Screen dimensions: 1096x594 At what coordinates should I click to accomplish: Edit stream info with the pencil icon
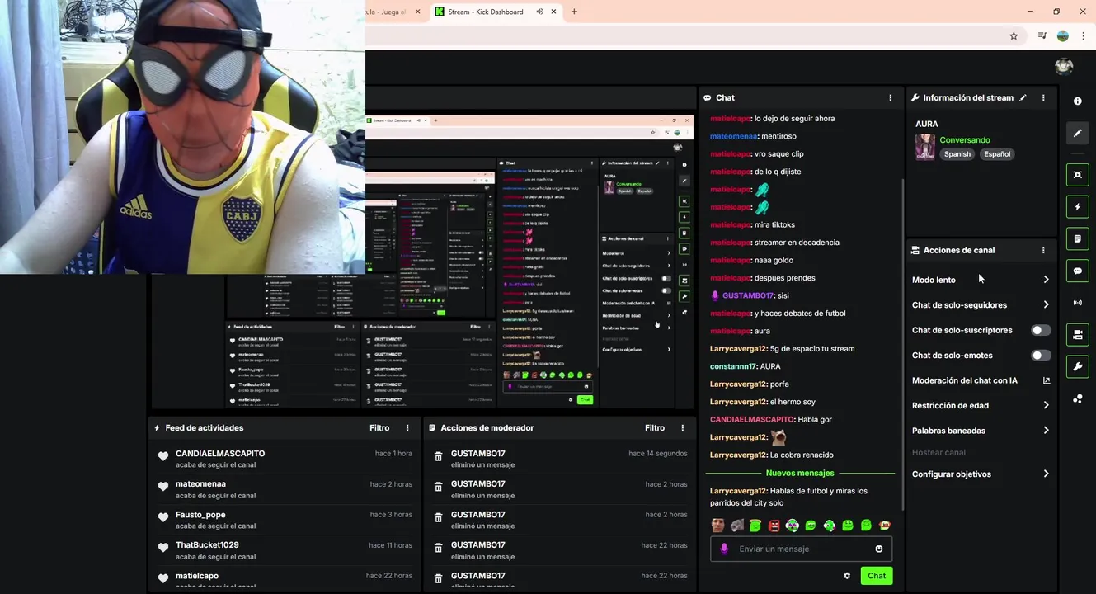pyautogui.click(x=1023, y=97)
